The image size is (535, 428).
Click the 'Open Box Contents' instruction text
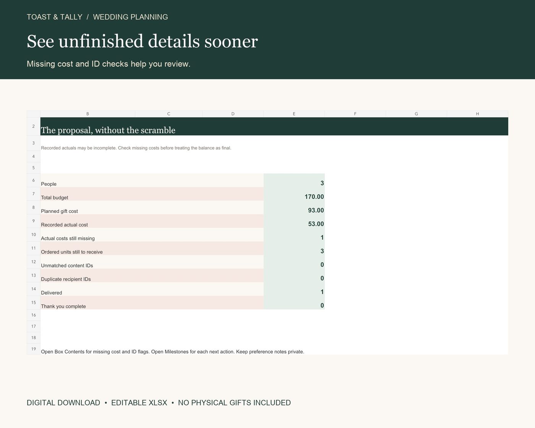[x=172, y=352]
